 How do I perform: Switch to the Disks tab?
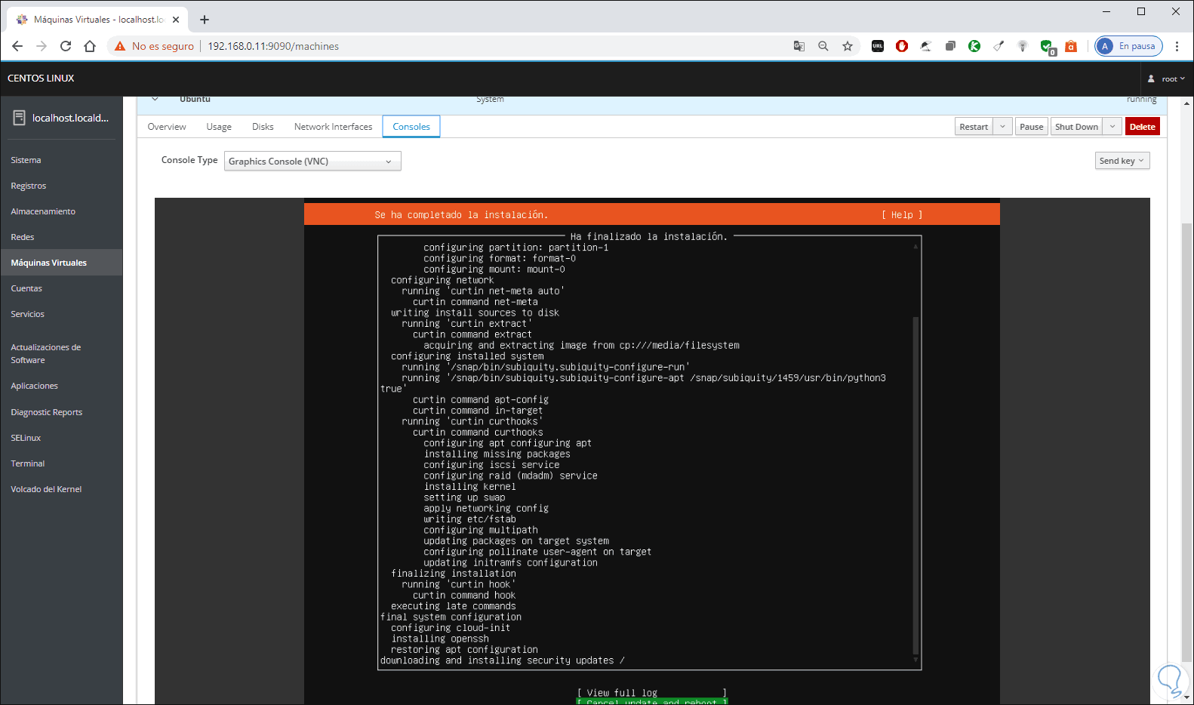[263, 127]
